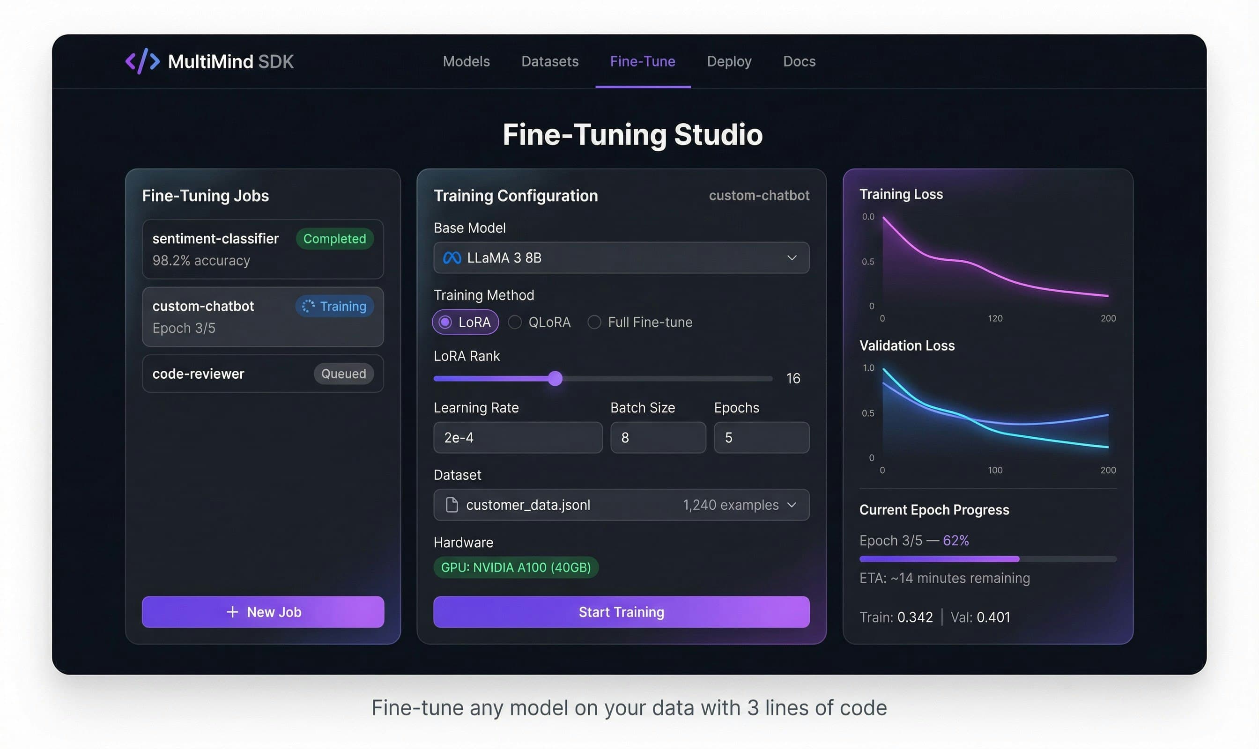The width and height of the screenshot is (1259, 749).
Task: Click the MultiMind SDK logo icon
Action: point(143,61)
